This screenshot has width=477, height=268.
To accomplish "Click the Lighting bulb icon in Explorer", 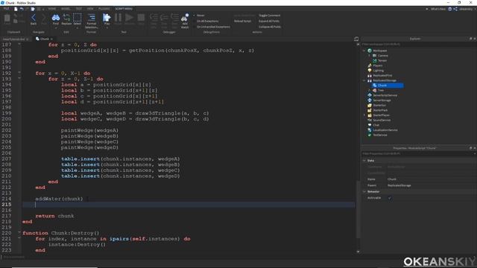I will [x=370, y=71].
